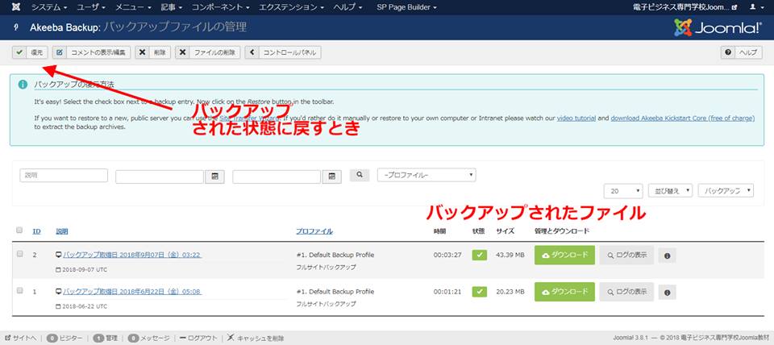Image resolution: width=774 pixels, height=345 pixels.
Task: View the log for the backup ID 1
Action: click(x=626, y=292)
